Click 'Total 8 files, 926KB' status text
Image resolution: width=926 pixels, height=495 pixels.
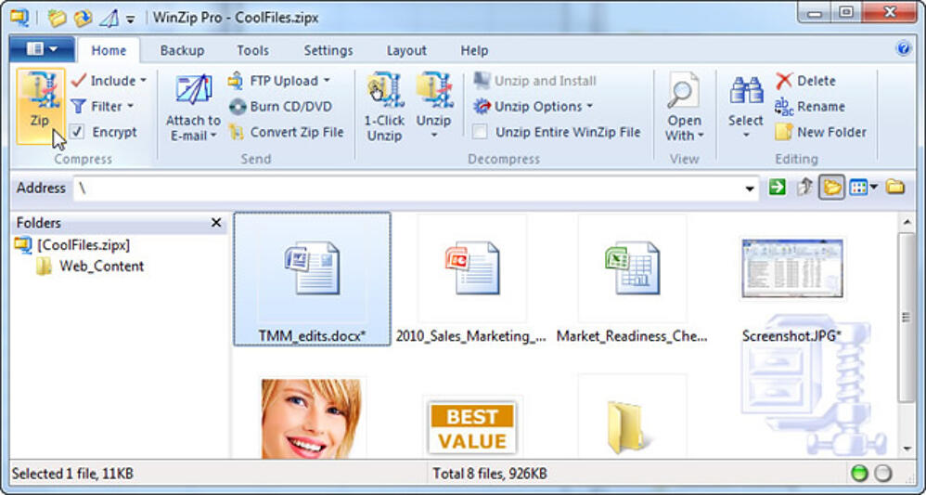[490, 474]
